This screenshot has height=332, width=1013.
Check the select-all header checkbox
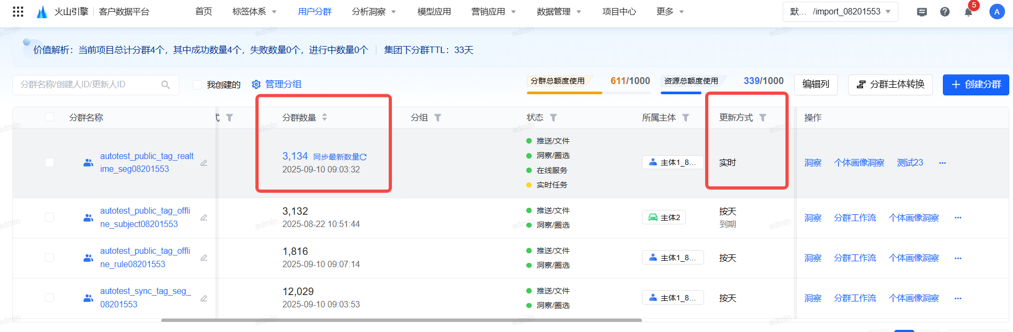pyautogui.click(x=50, y=117)
